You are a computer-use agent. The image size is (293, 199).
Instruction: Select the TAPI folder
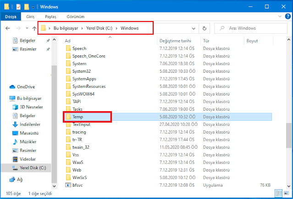pos(77,102)
